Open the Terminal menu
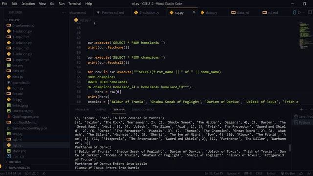Image resolution: width=313 pixels, height=176 pixels. [75, 4]
